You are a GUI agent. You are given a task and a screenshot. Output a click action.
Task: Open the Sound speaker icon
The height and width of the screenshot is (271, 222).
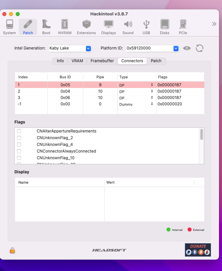(128, 24)
